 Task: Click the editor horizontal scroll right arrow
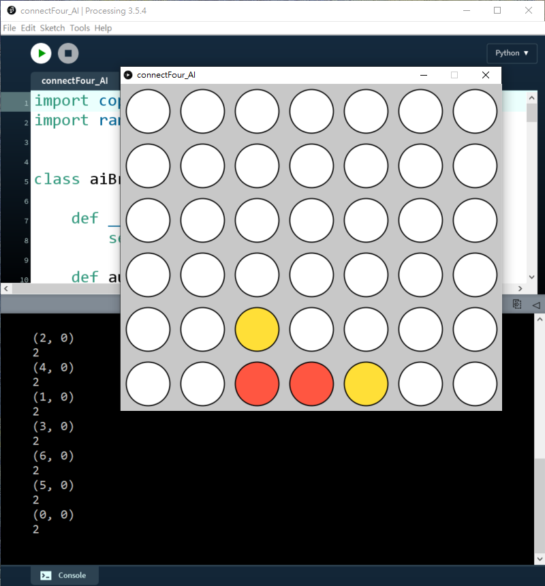[521, 289]
